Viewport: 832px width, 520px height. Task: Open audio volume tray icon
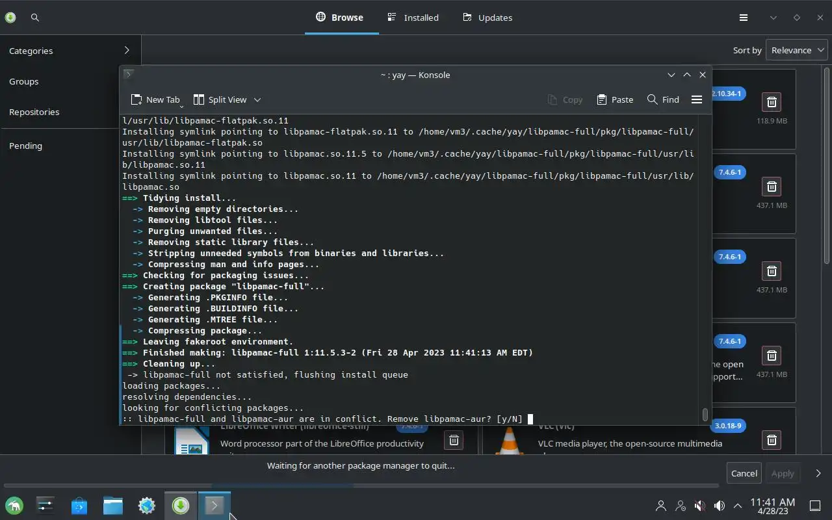pyautogui.click(x=720, y=505)
